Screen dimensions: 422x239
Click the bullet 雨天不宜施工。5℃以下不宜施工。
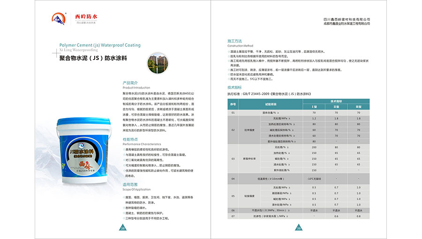pos(251,79)
